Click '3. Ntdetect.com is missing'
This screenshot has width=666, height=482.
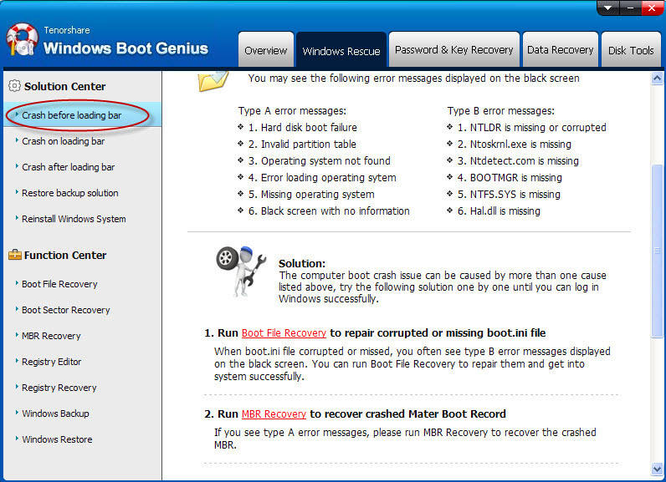click(518, 160)
